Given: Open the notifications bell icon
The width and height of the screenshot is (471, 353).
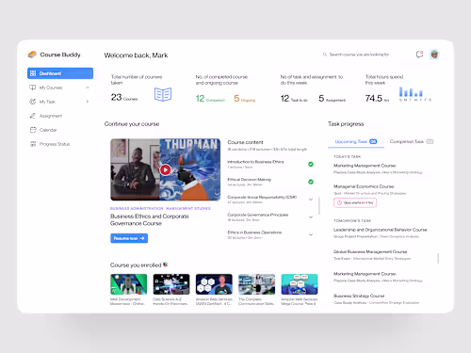Looking at the screenshot, I should (x=419, y=55).
